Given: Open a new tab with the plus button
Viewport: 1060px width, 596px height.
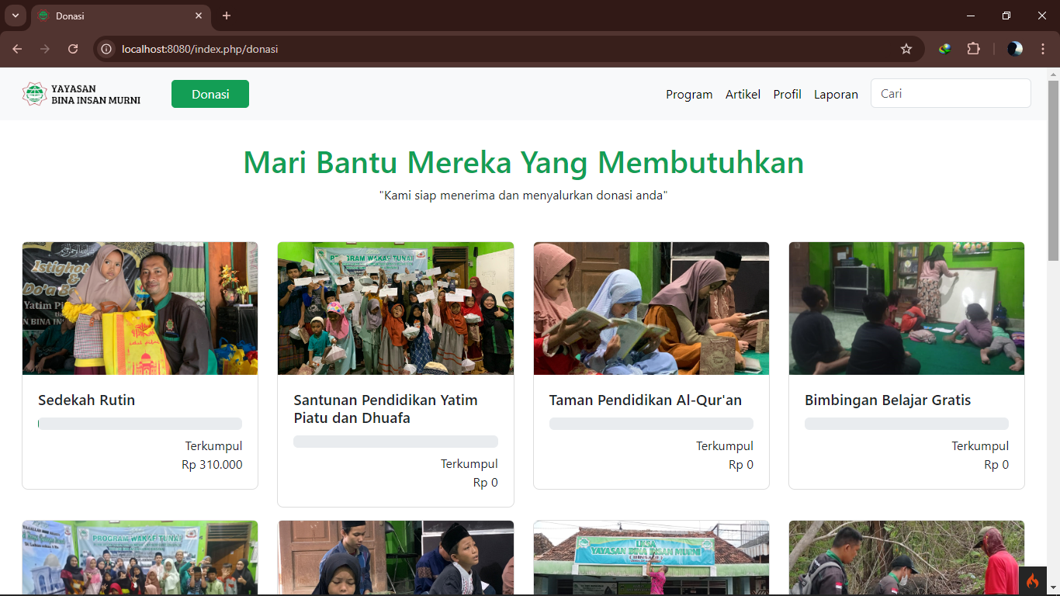Looking at the screenshot, I should 227,16.
